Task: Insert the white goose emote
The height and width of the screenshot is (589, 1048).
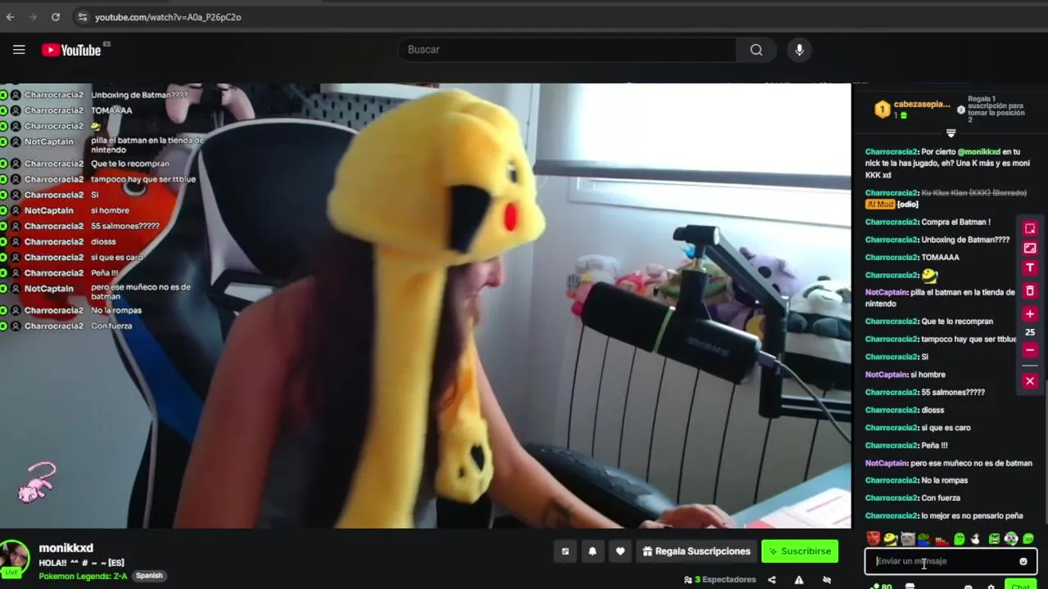Action: pyautogui.click(x=976, y=538)
